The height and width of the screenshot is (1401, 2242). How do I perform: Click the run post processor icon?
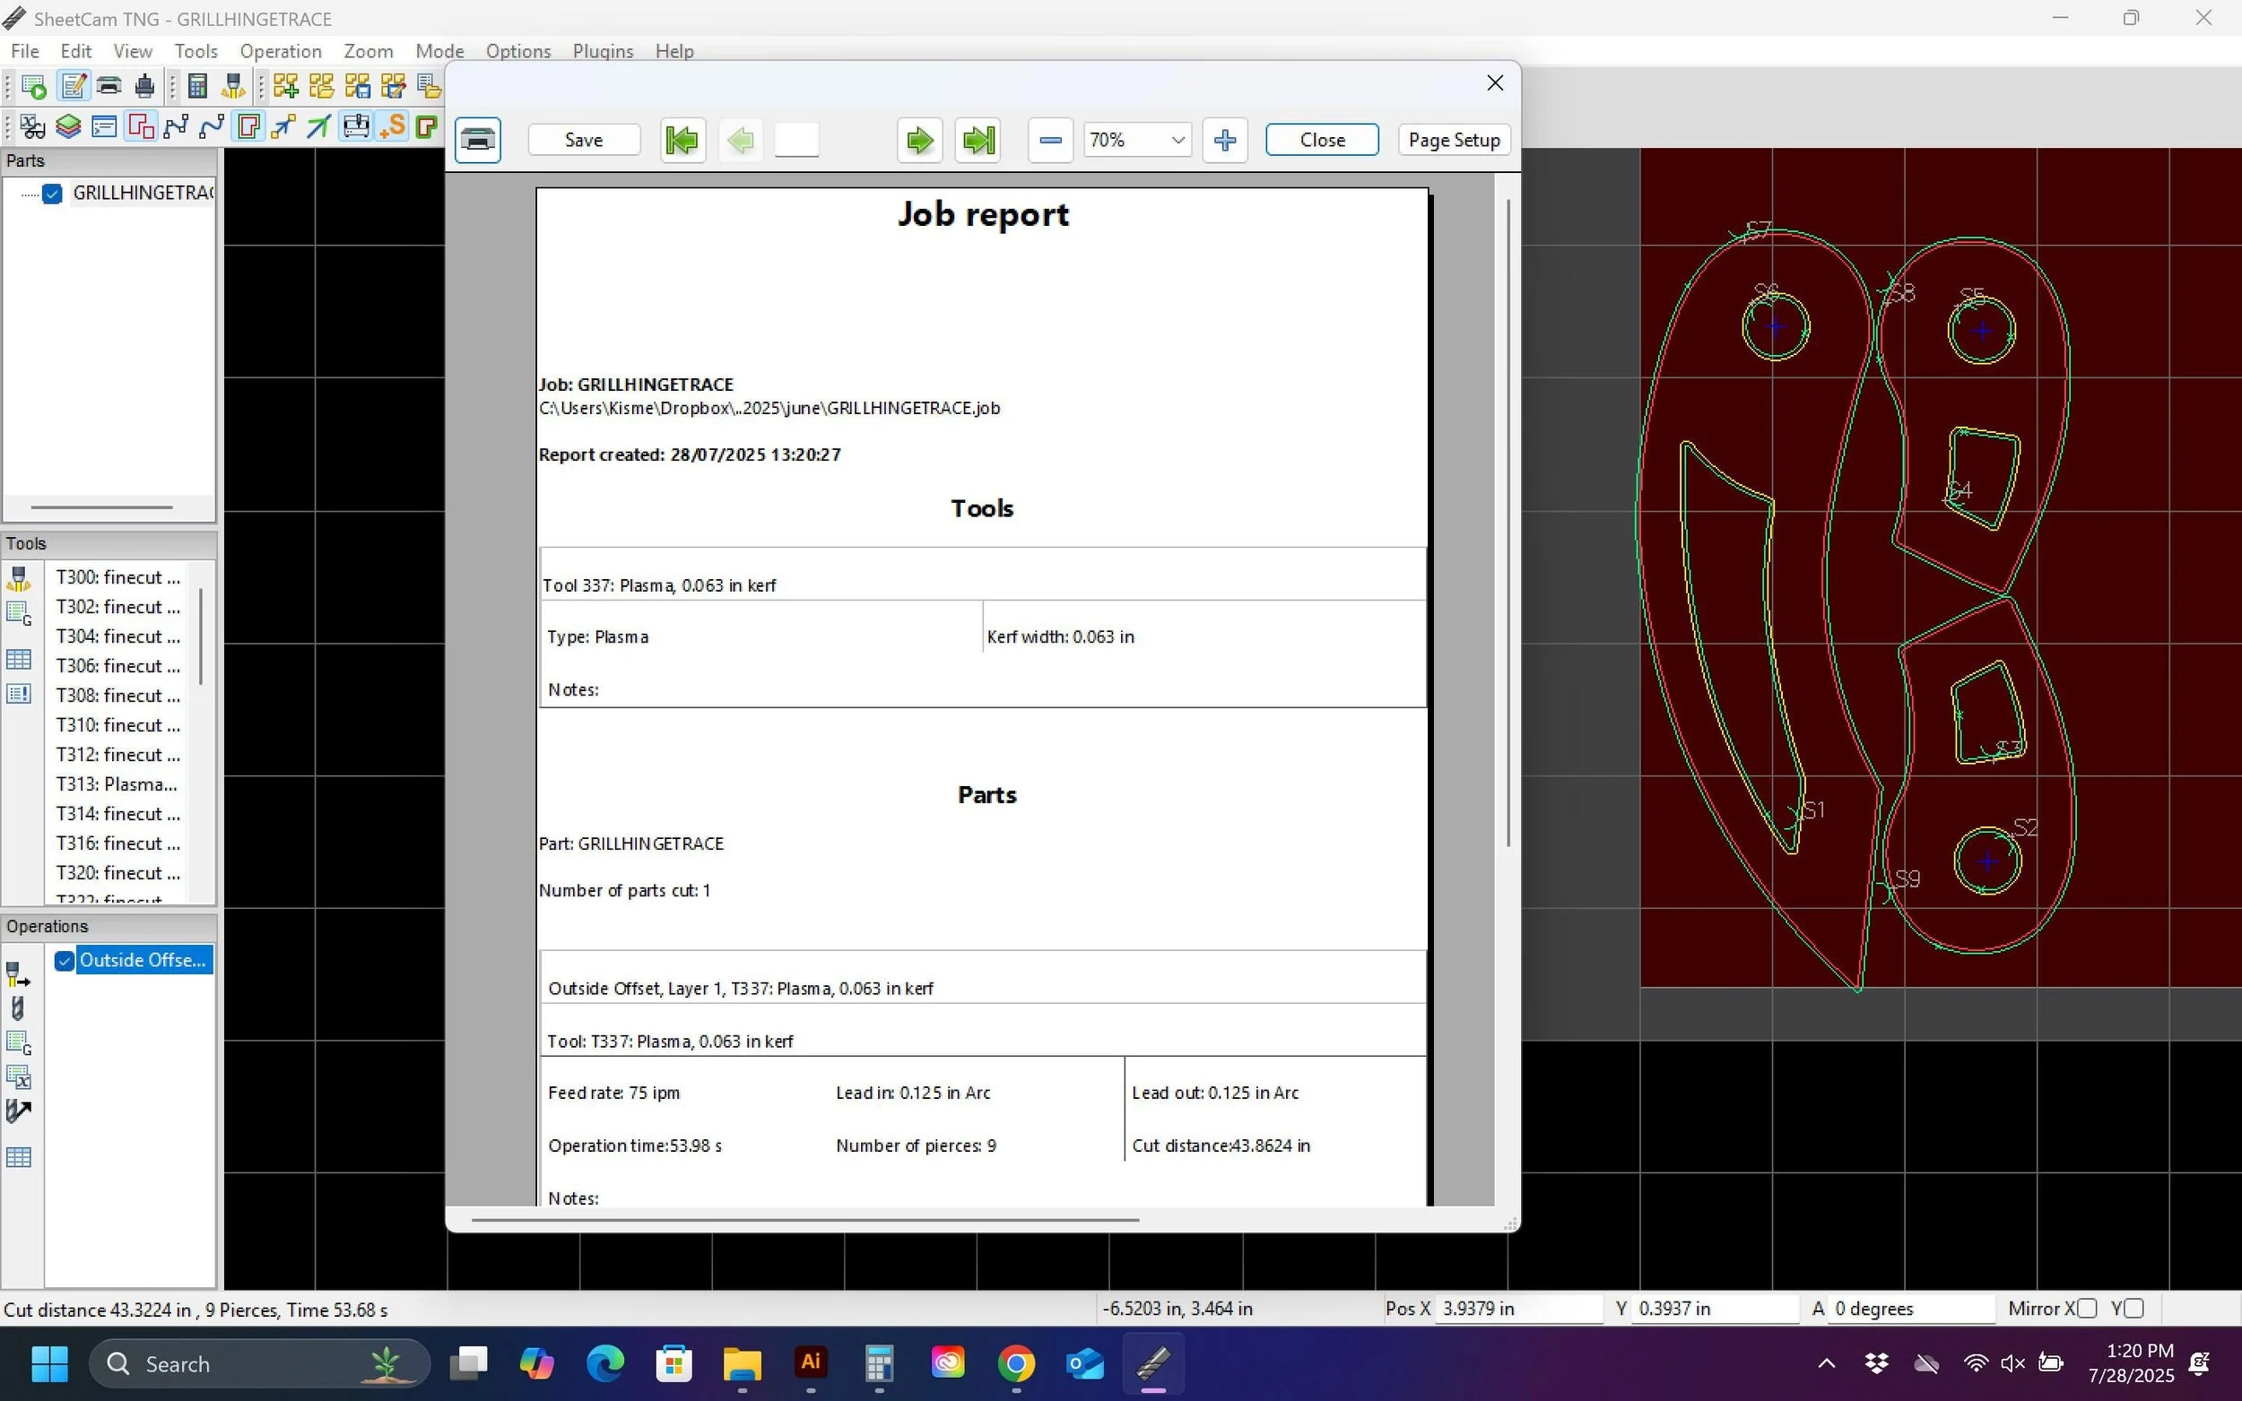[33, 86]
